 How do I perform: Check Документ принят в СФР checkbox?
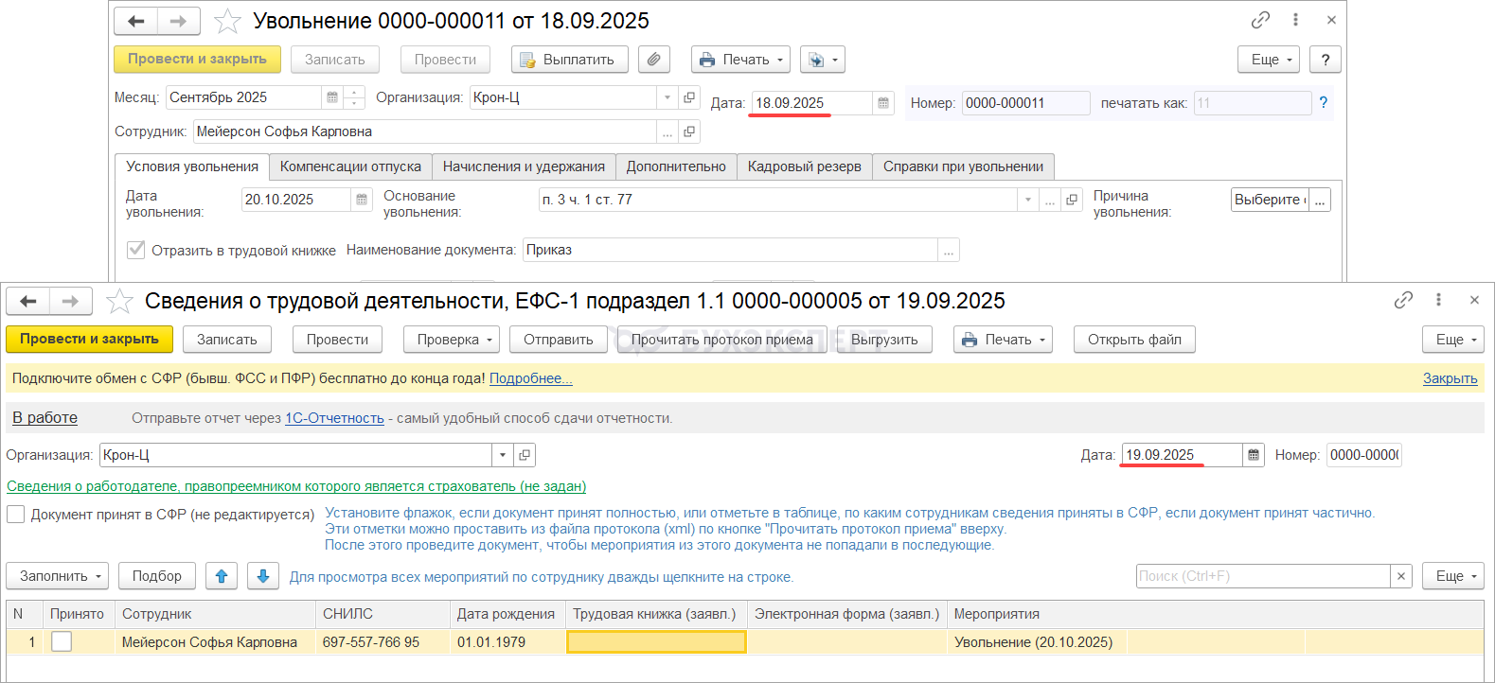point(16,514)
